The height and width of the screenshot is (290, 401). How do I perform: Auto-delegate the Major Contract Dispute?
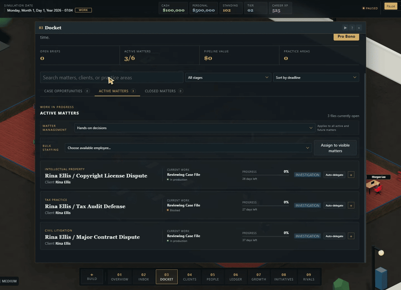pyautogui.click(x=334, y=236)
